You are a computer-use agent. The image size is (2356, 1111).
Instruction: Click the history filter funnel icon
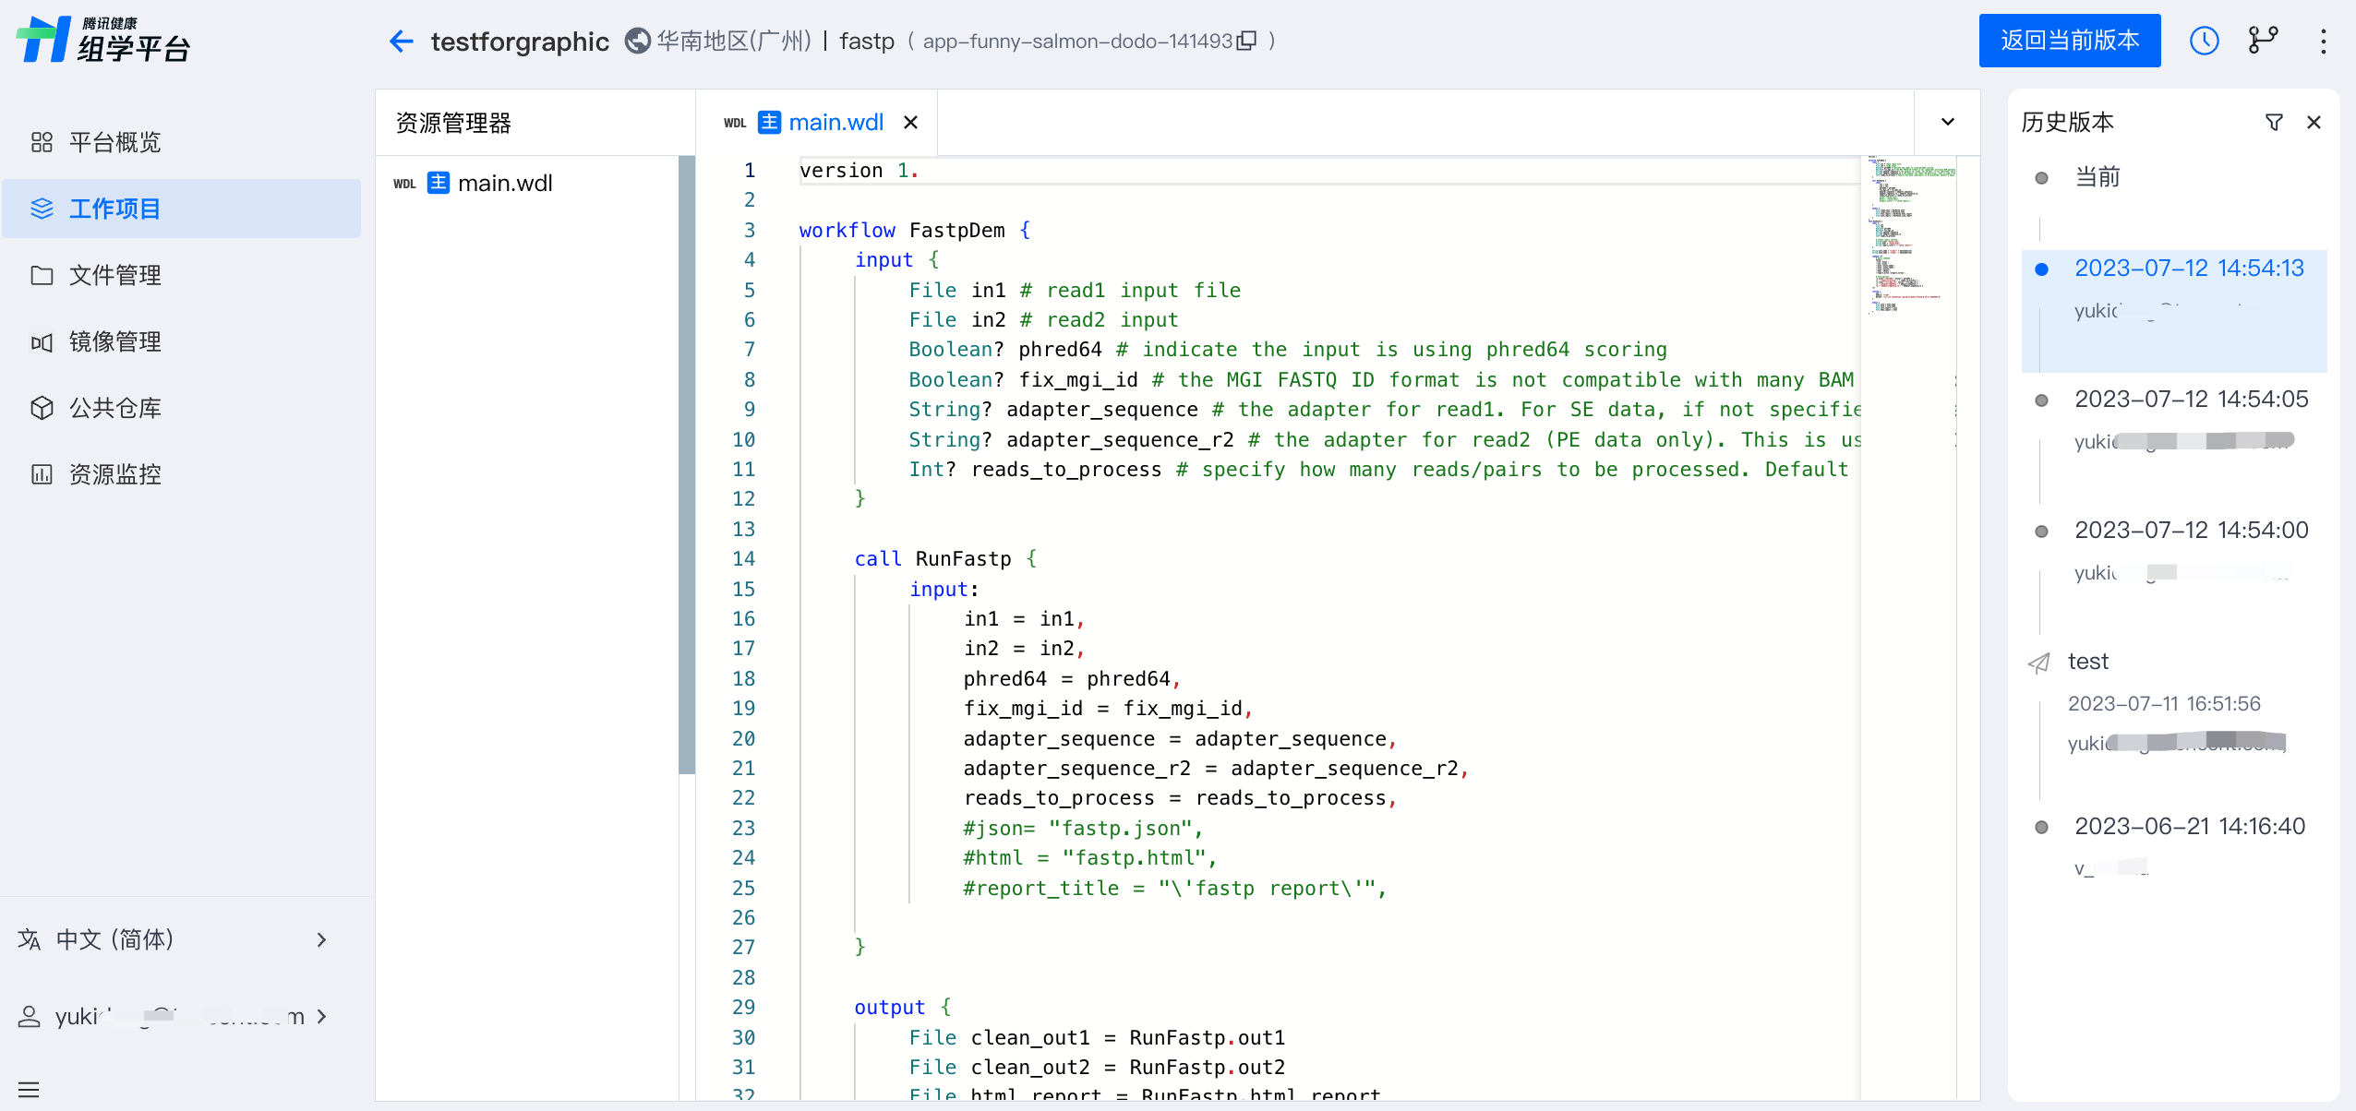point(2274,122)
